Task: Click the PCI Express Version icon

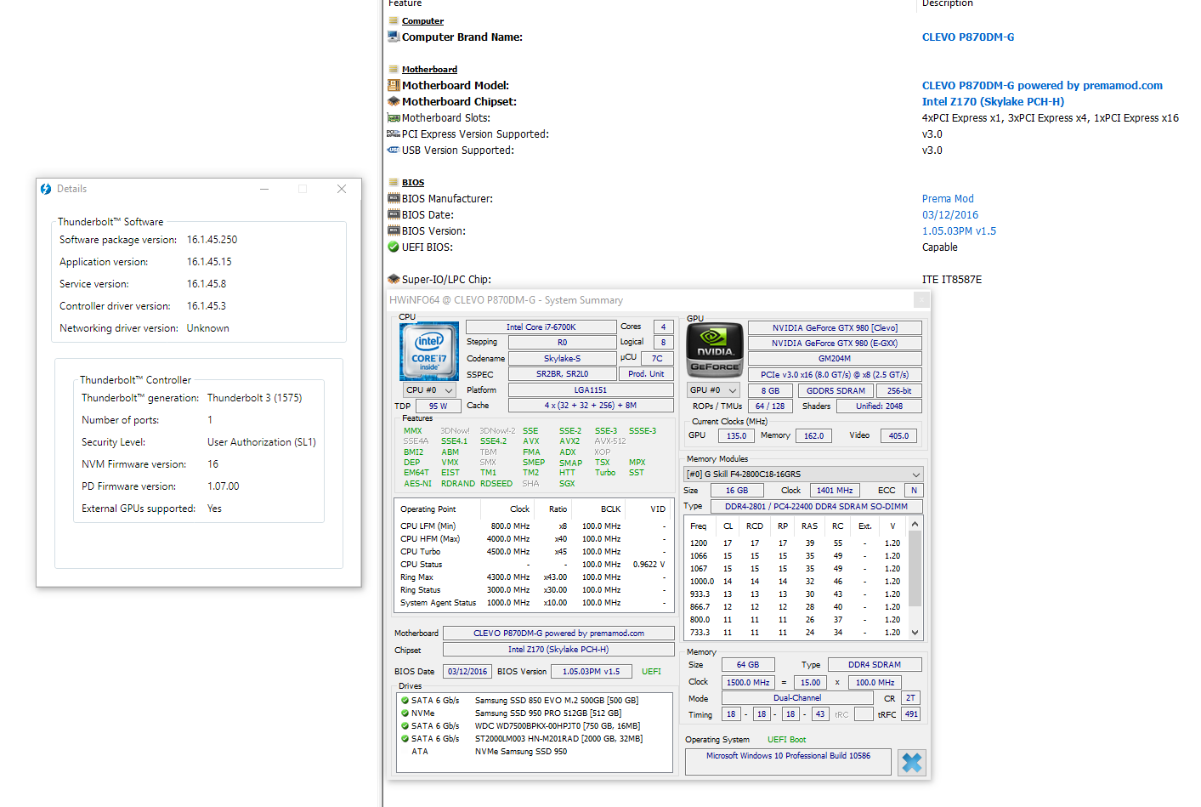Action: click(394, 134)
